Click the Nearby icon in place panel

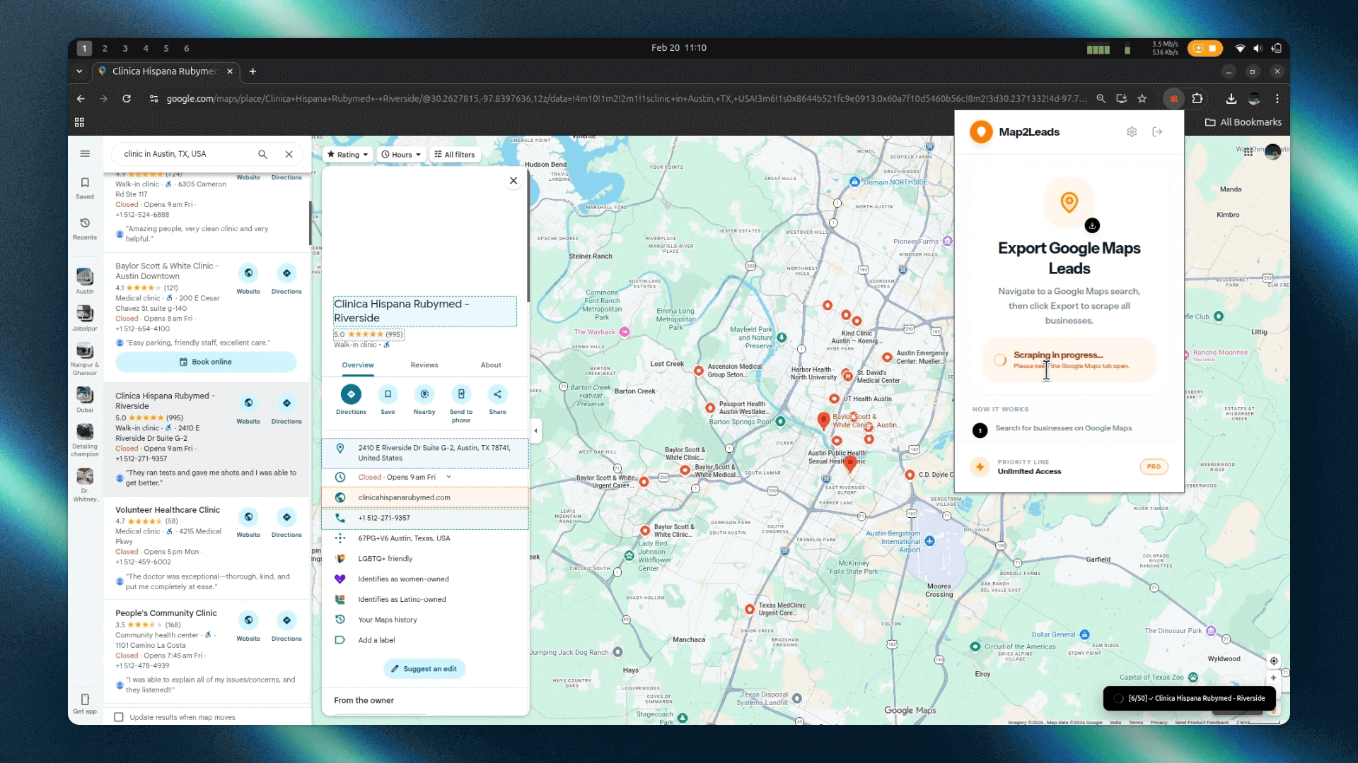coord(424,394)
